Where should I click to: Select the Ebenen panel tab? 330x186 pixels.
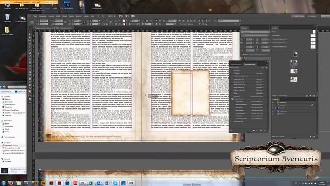[276, 99]
